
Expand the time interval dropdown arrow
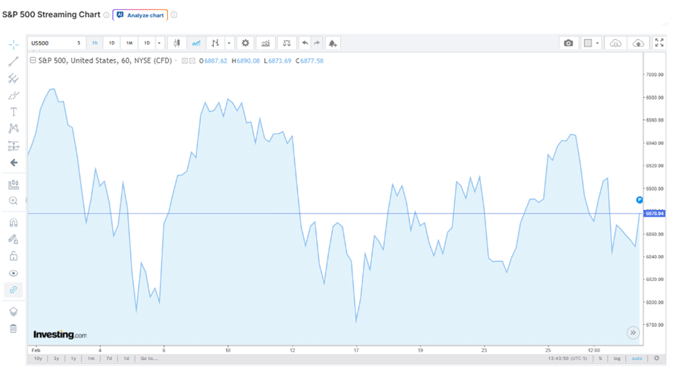pos(159,43)
